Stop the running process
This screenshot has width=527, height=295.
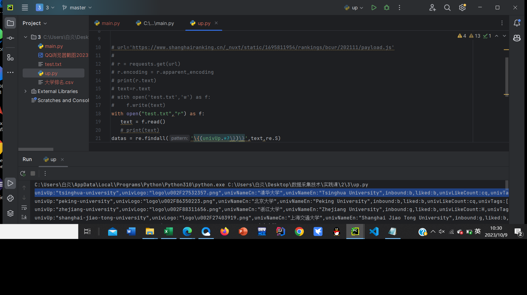pos(33,173)
